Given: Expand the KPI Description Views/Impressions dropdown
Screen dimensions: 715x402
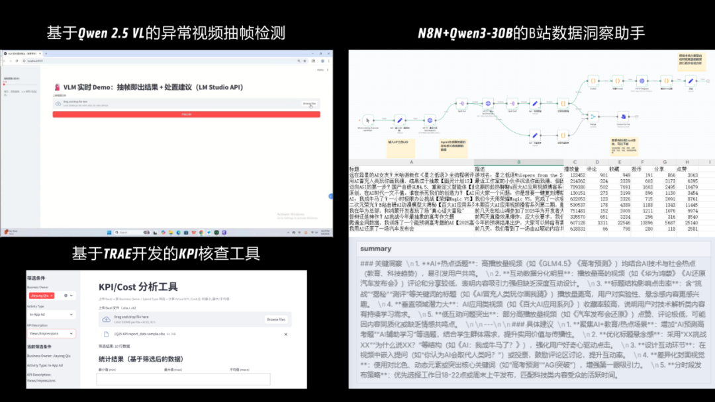Looking at the screenshot, I should [x=51, y=333].
